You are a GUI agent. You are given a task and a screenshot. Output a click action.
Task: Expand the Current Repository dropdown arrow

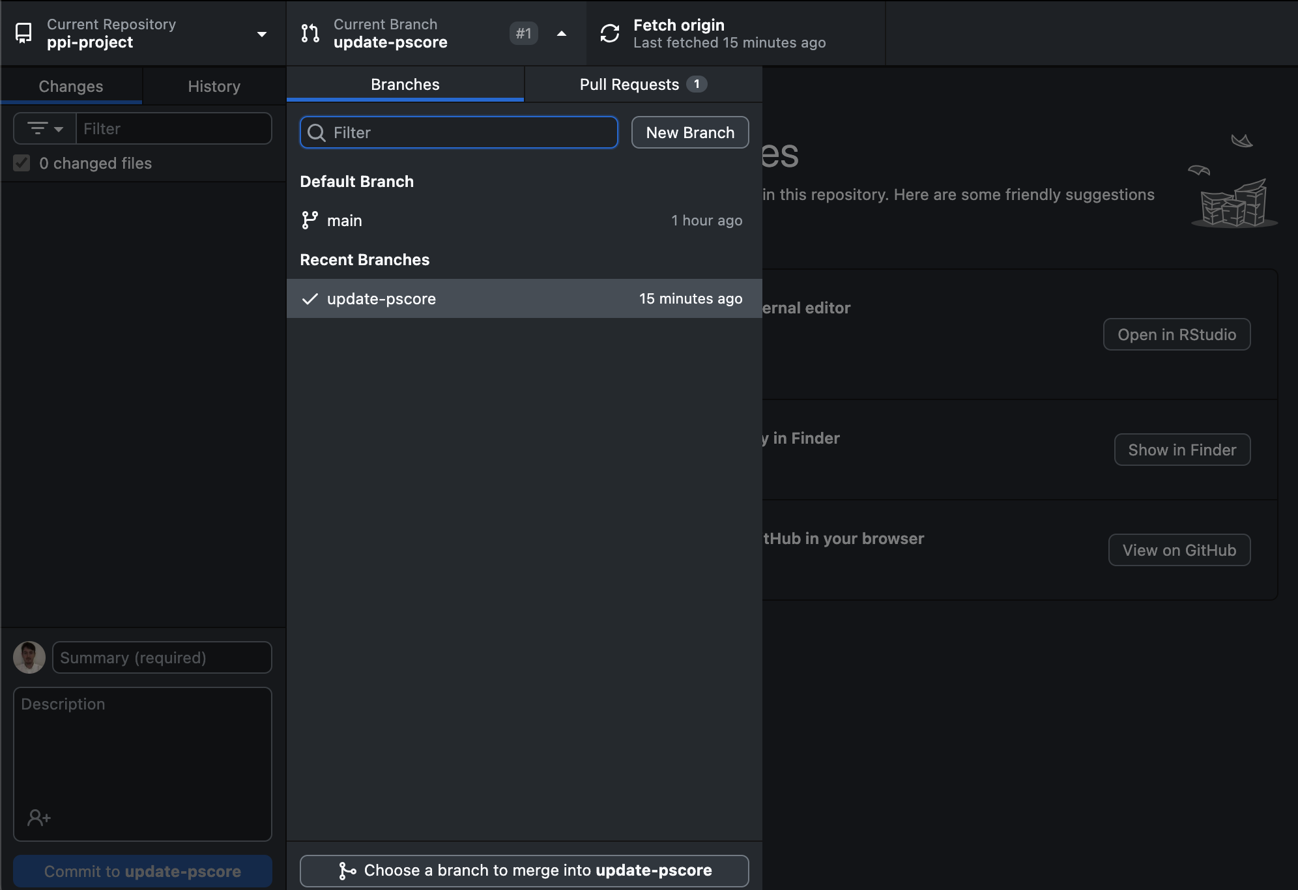click(262, 34)
